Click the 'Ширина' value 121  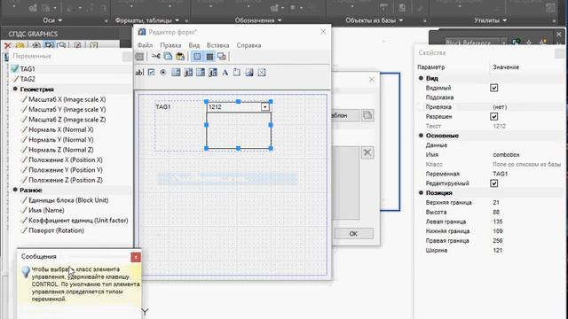click(498, 250)
